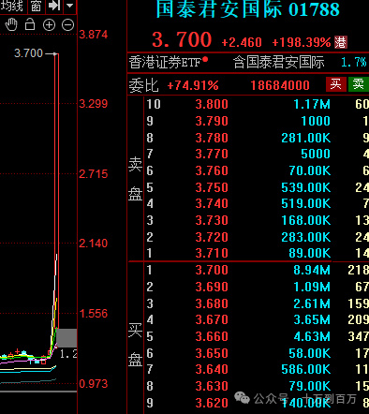Select buy level 1 price 3.700
The width and height of the screenshot is (369, 414).
pos(212,270)
